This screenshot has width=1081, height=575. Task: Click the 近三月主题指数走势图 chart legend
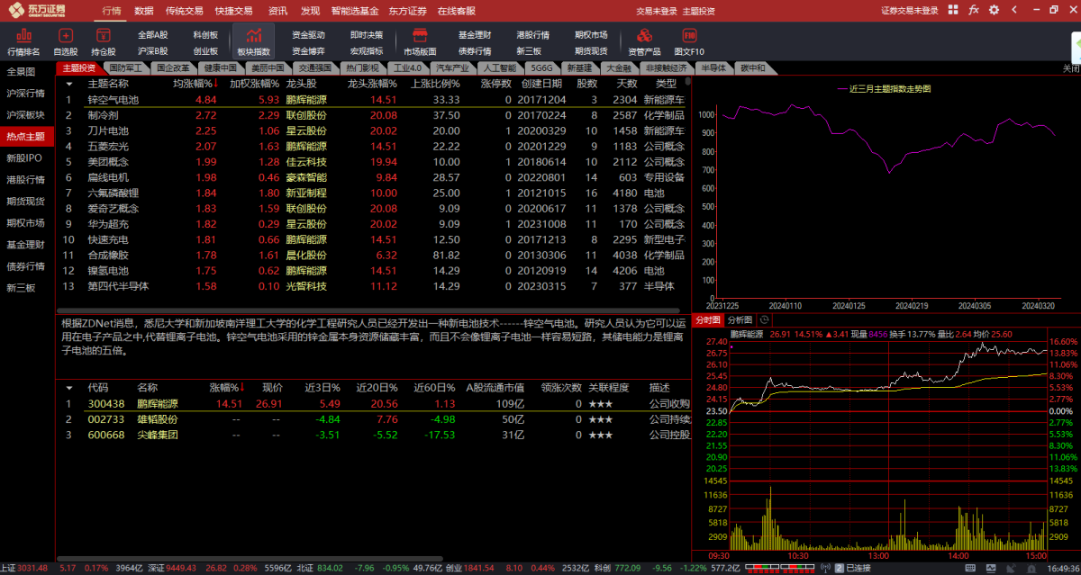pos(883,89)
